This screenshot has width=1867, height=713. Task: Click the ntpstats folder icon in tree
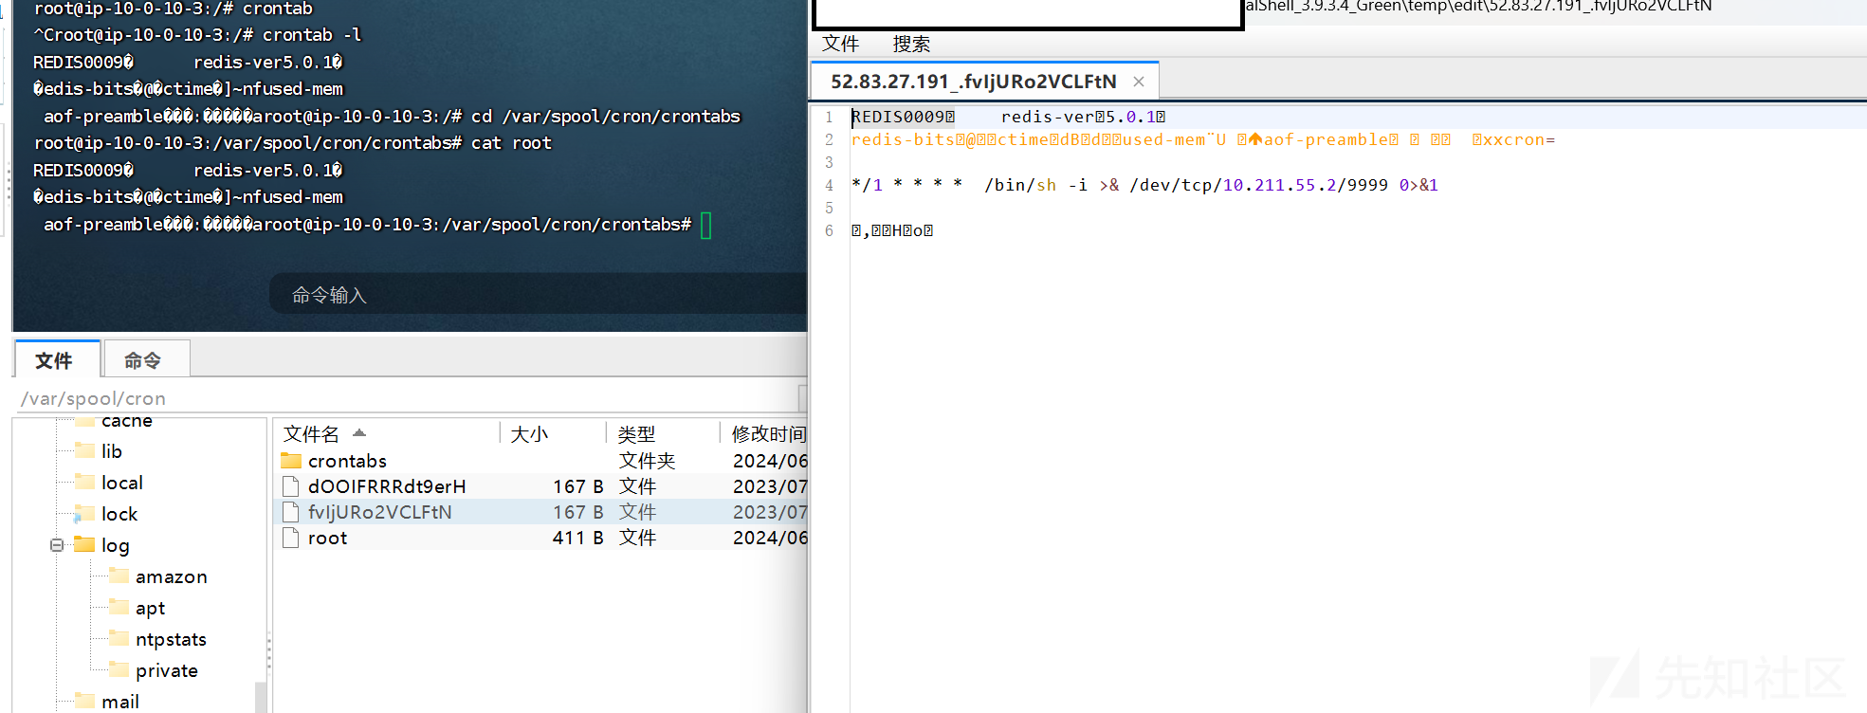point(119,638)
